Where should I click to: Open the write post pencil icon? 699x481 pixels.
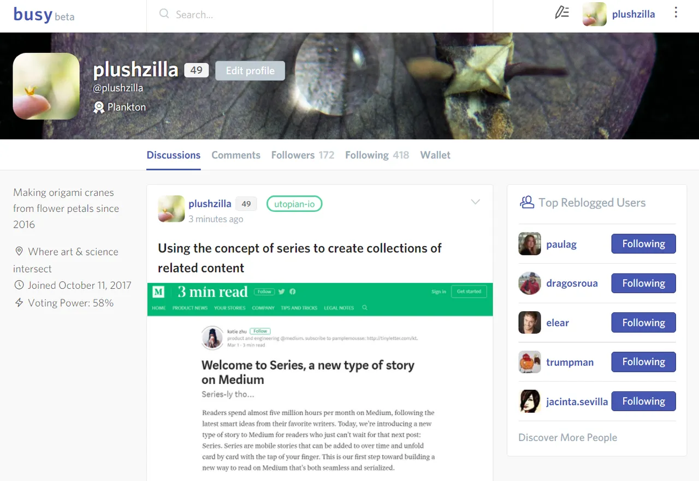[562, 13]
